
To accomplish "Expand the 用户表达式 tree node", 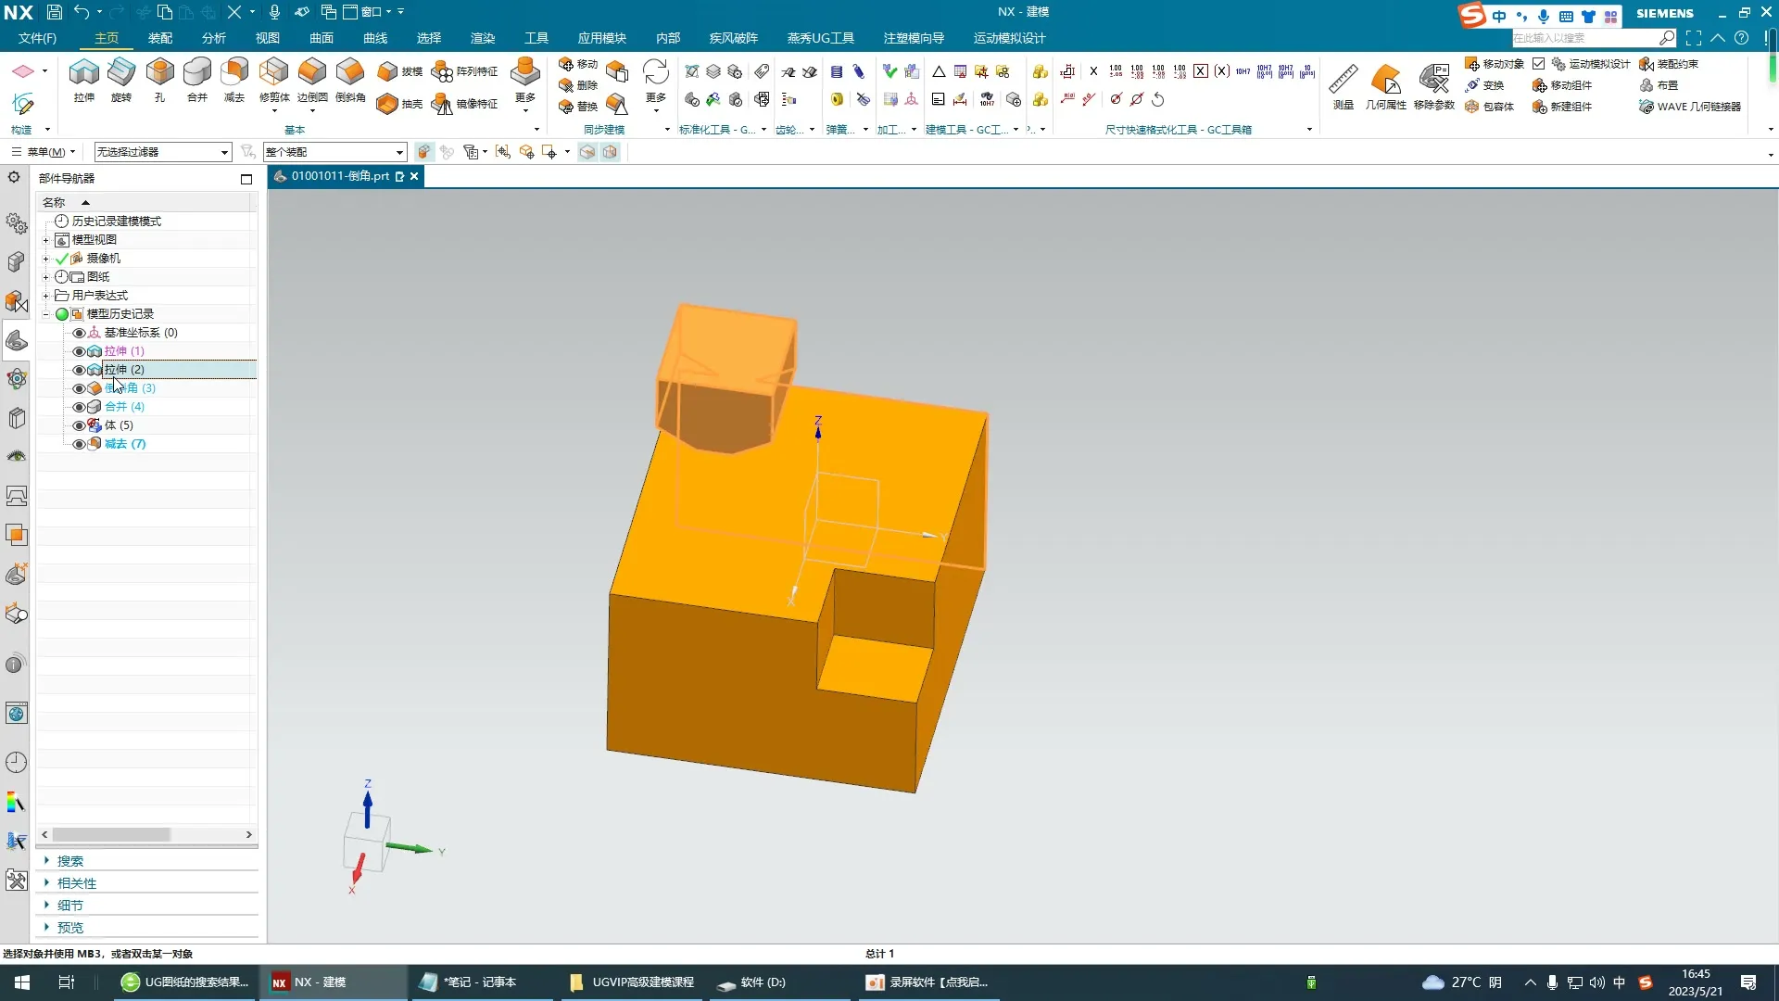I will pyautogui.click(x=45, y=296).
